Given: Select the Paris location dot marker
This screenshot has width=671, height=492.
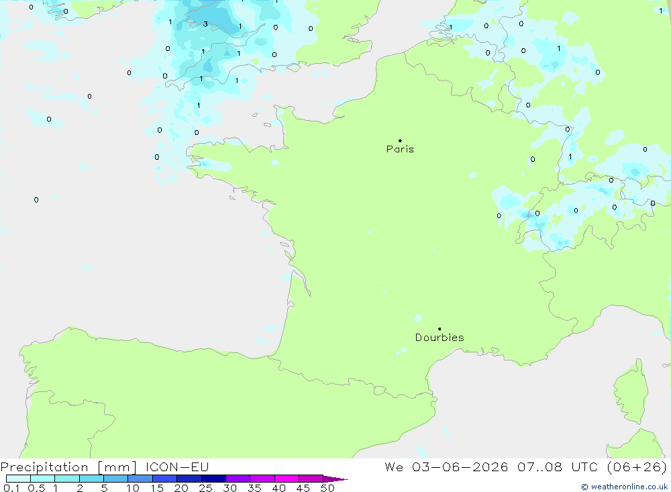Looking at the screenshot, I should (400, 140).
